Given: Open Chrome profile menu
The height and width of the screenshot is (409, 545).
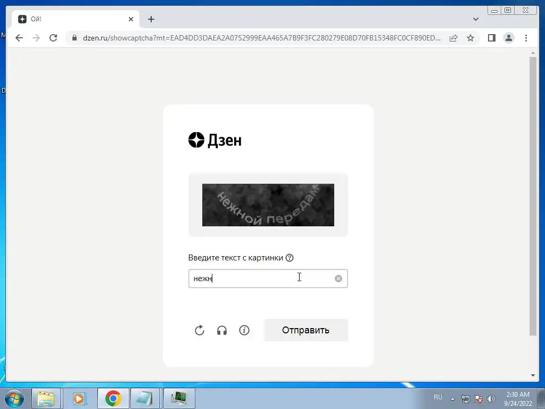Looking at the screenshot, I should (x=508, y=38).
